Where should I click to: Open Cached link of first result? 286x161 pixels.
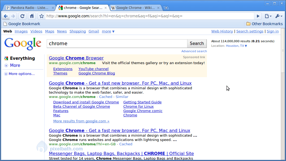106,97
